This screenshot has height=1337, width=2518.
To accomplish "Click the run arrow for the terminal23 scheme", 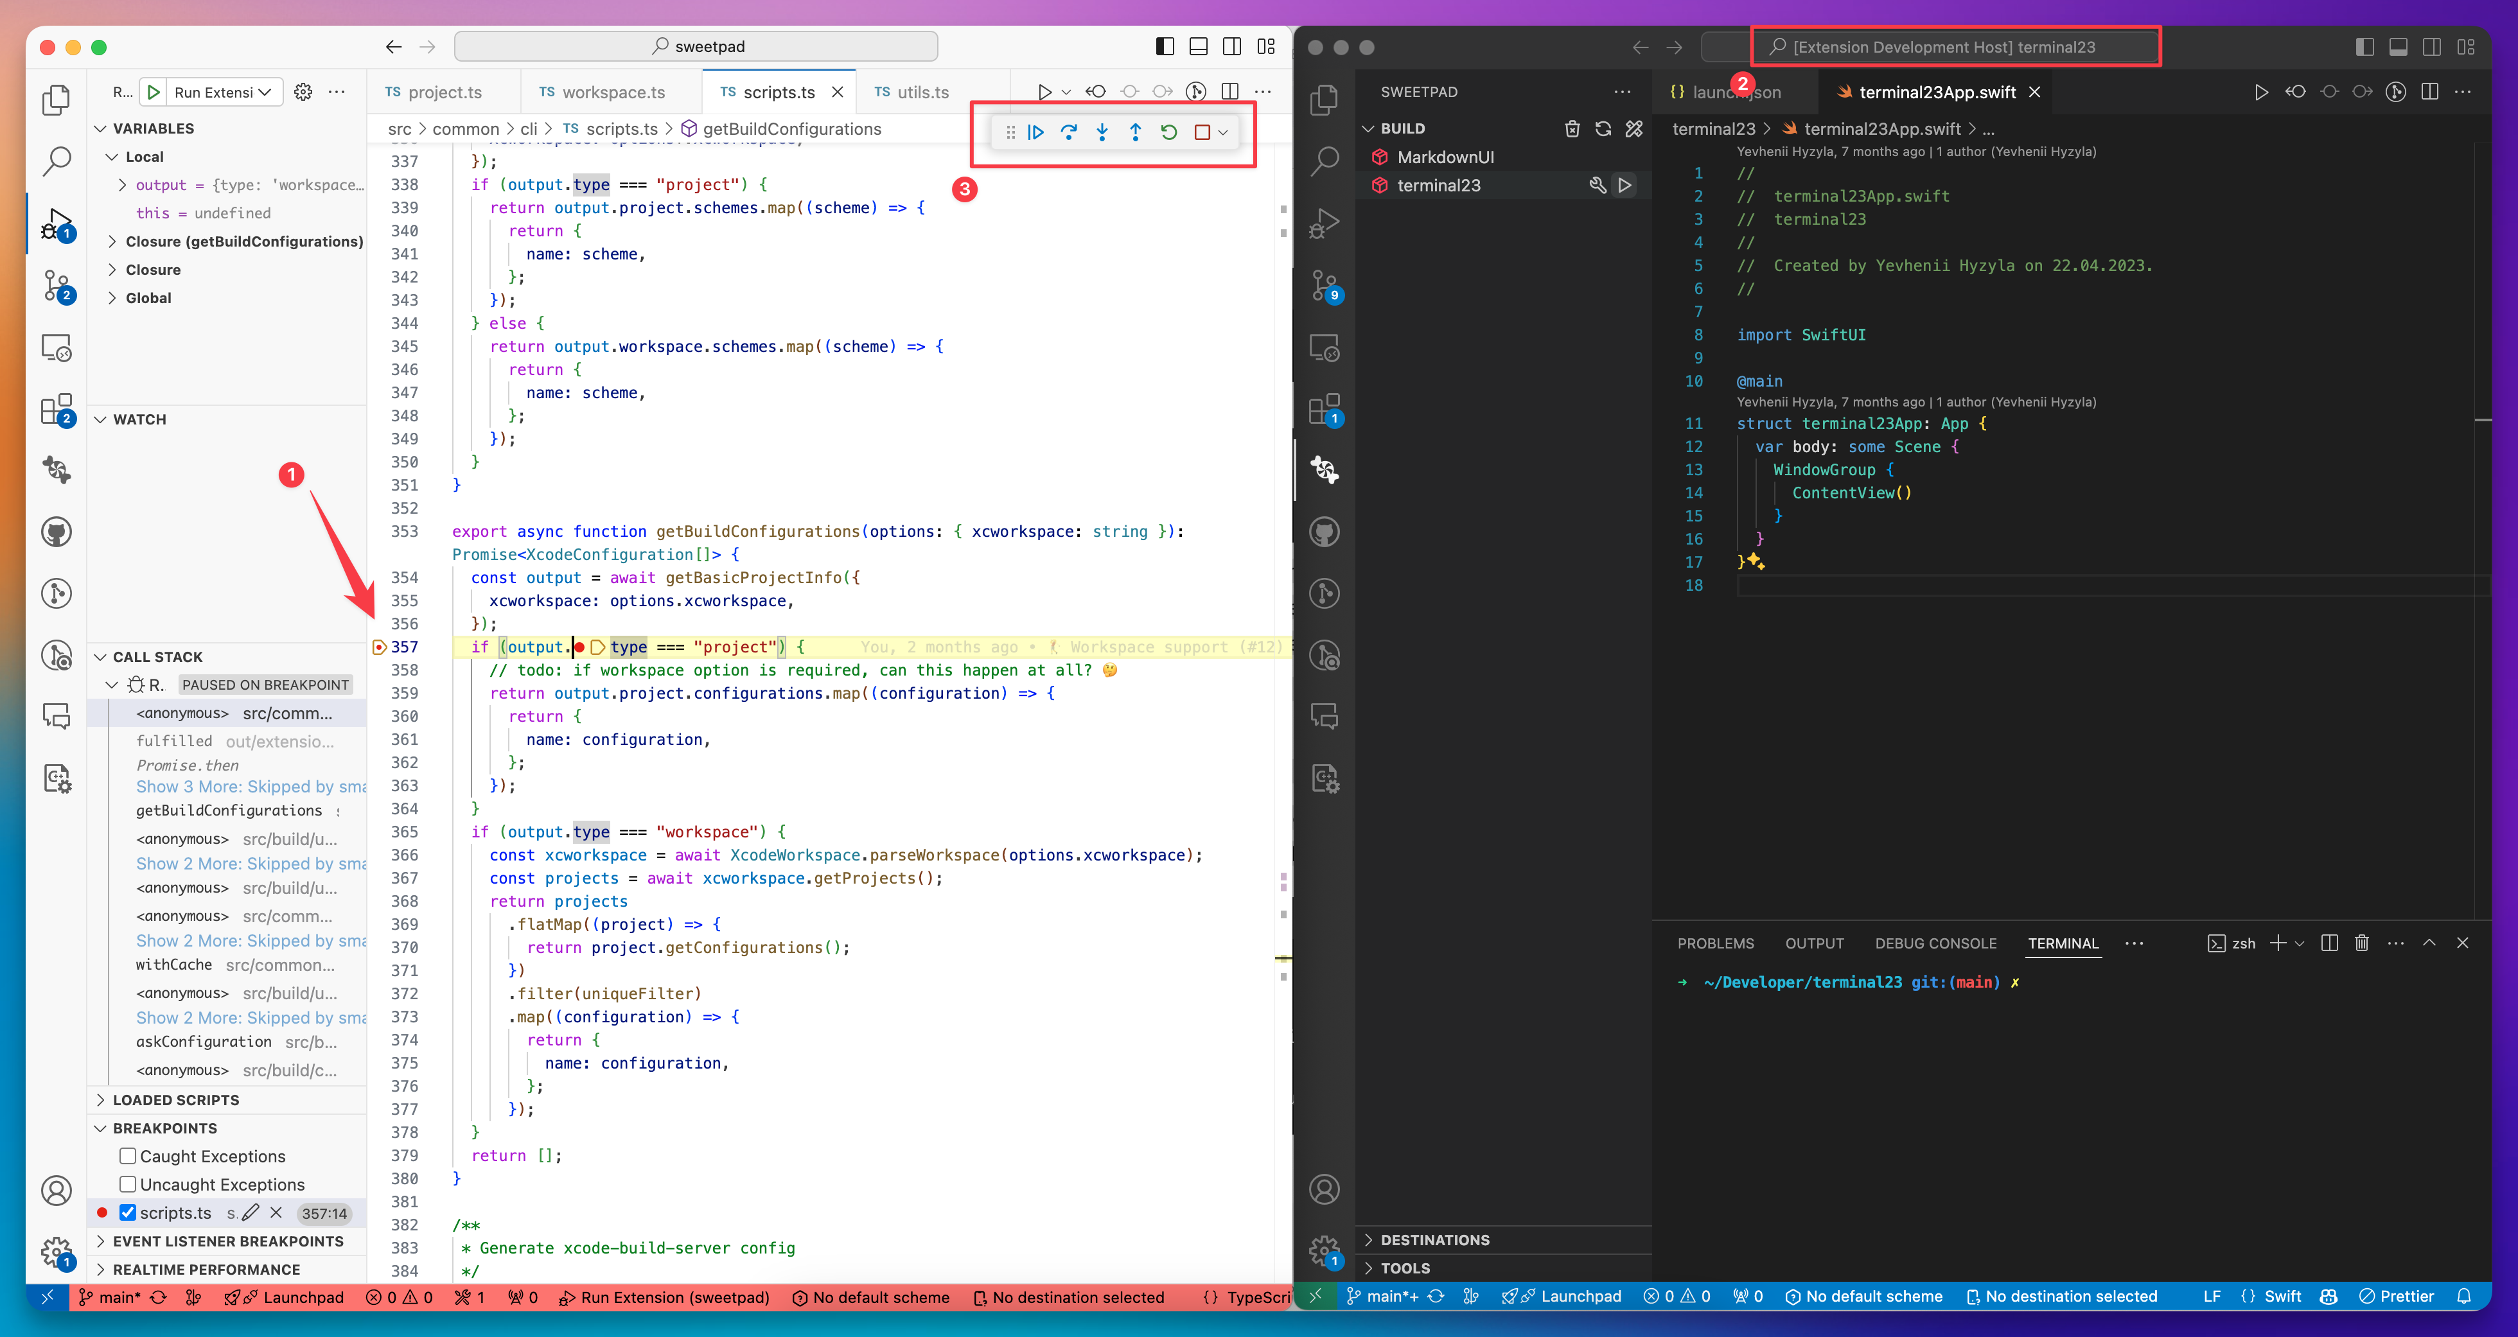I will (x=1626, y=185).
